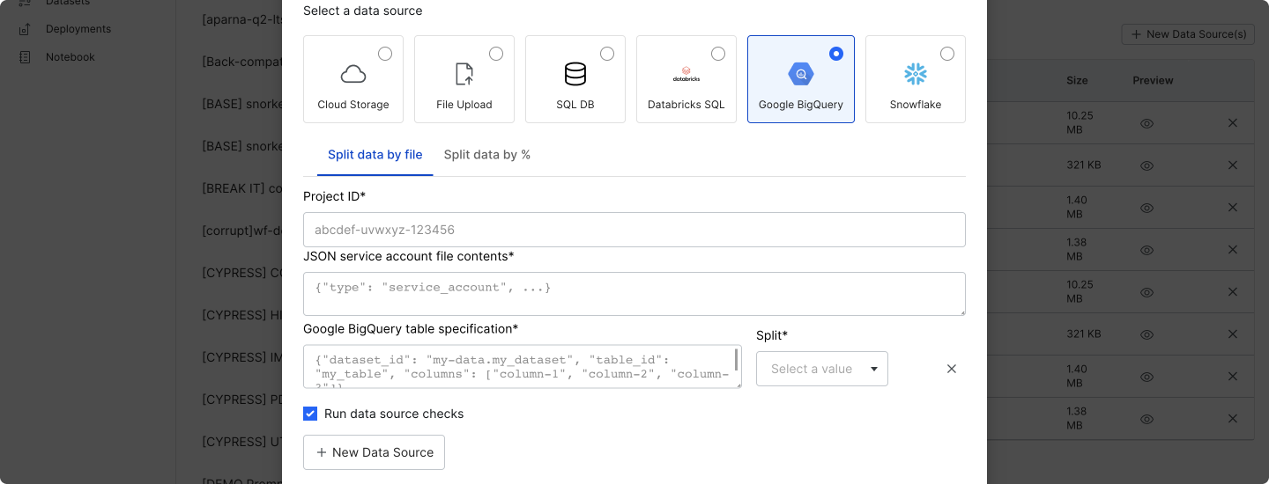The image size is (1269, 484).
Task: Open the Split select a value dropdown
Action: pyautogui.click(x=822, y=369)
